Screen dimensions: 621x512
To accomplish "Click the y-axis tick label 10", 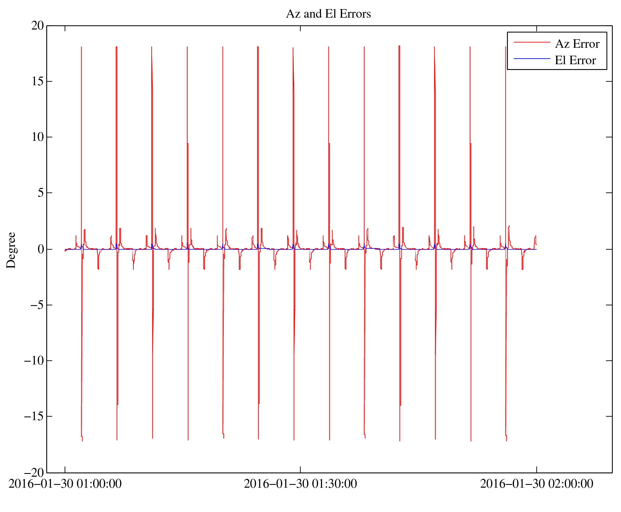I will tap(38, 137).
